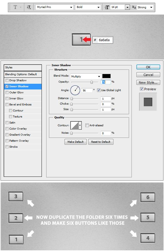Click the red arrow on button 1

pos(87,40)
